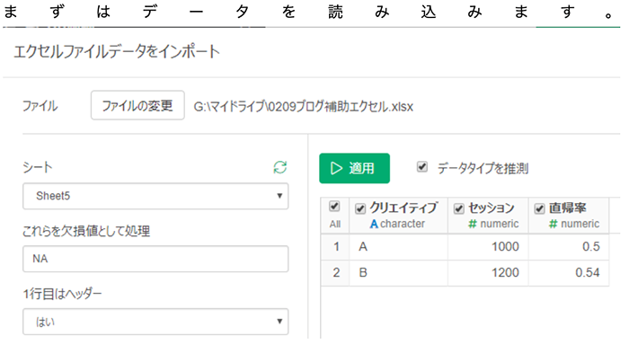
Task: Click the セッション column header name
Action: 492,208
